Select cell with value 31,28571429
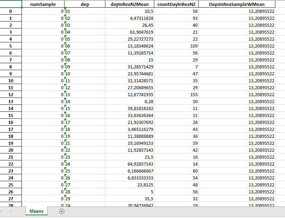Viewport: 285px width, 218px height. 130,67
